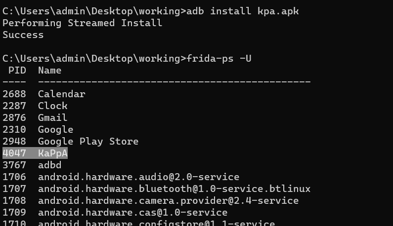Image resolution: width=393 pixels, height=226 pixels.
Task: Click the highlighted KaPpA process name
Action: [52, 153]
